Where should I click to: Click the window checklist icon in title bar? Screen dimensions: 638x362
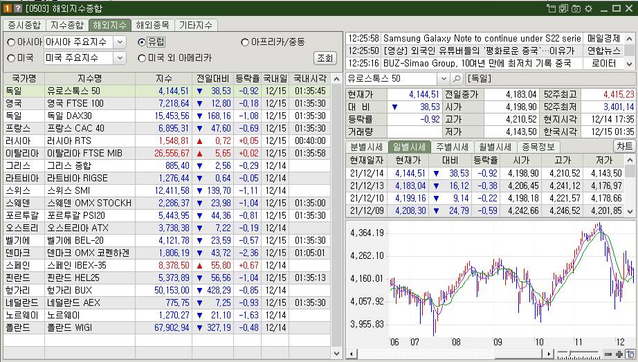[x=563, y=8]
